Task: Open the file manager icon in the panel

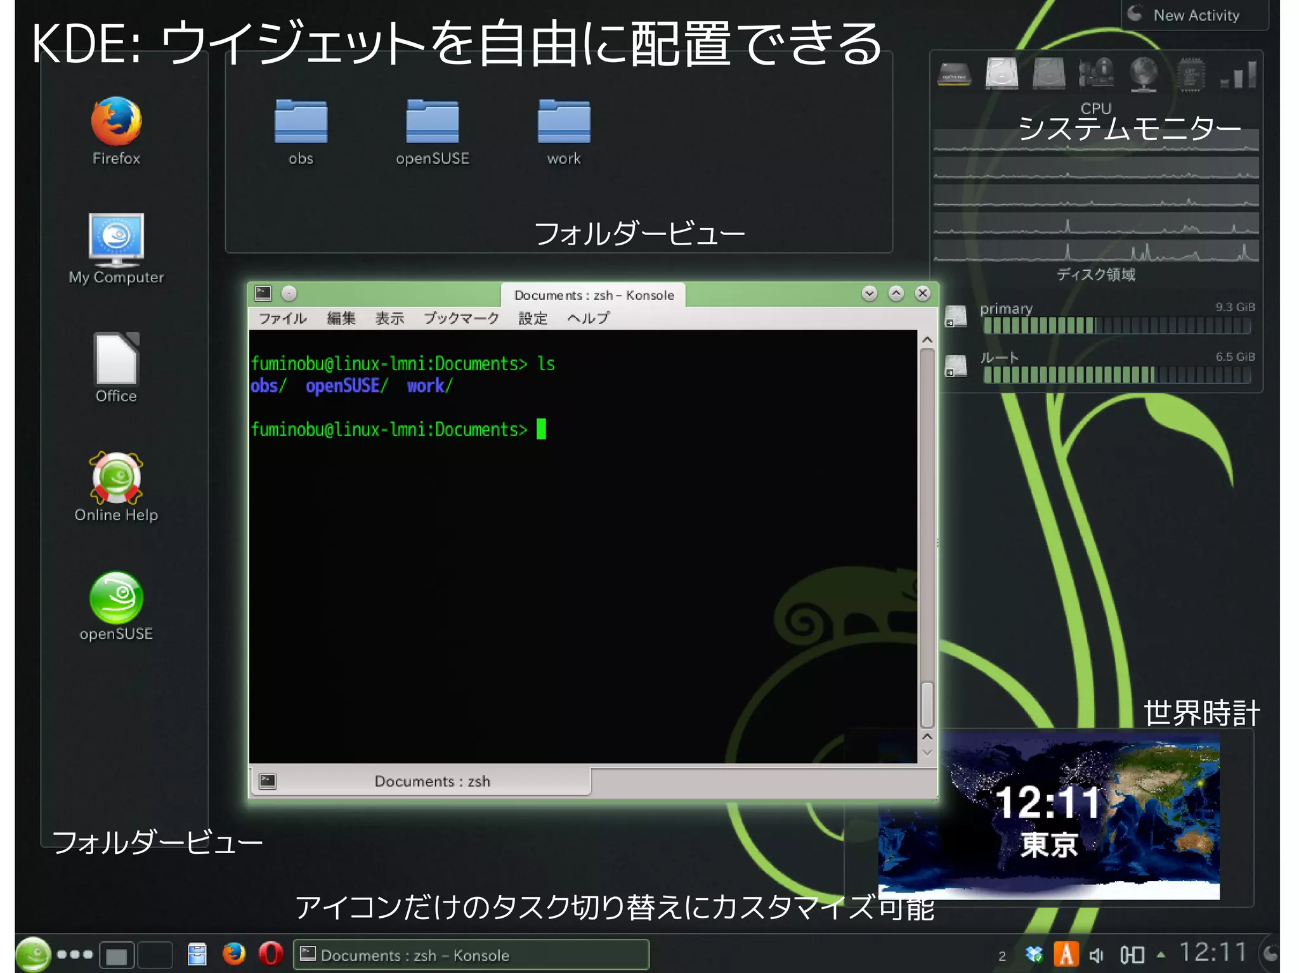Action: click(197, 954)
